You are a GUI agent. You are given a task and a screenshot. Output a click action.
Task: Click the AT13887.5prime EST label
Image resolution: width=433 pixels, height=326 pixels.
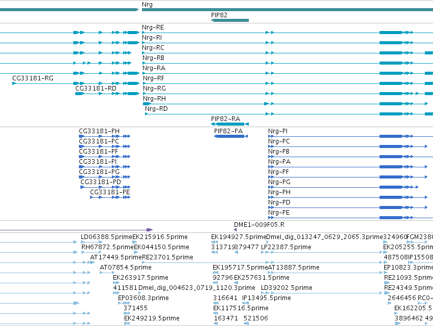click(294, 268)
